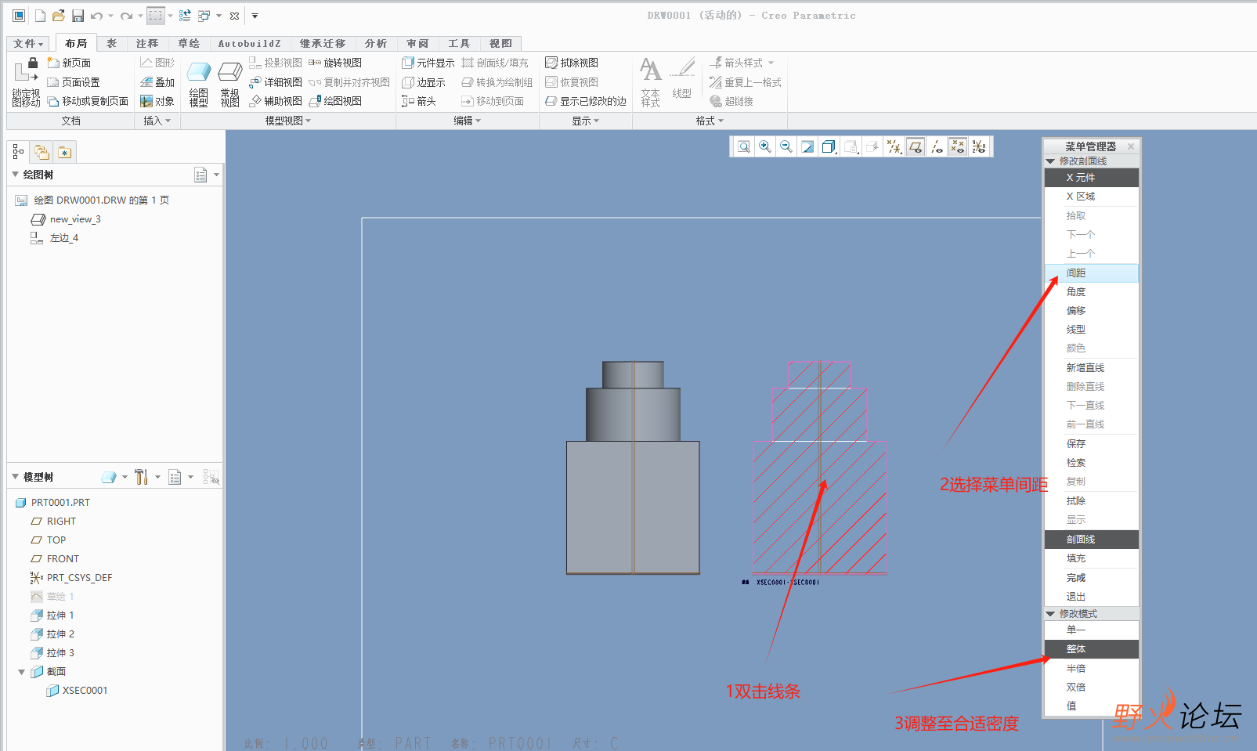Screen dimensions: 1257x751
Task: Choose 偏移 in the menu manager
Action: coord(1092,311)
